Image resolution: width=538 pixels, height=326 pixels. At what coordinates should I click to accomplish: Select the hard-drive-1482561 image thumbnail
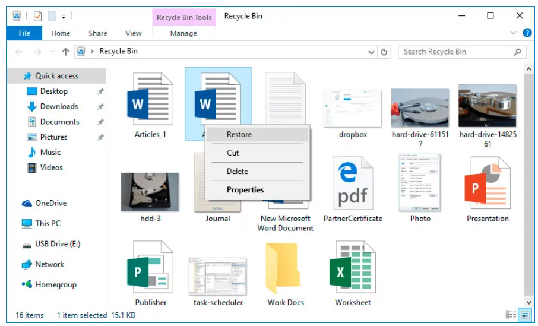point(487,106)
